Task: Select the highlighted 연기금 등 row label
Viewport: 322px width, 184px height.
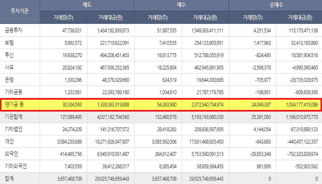Action: [14, 105]
